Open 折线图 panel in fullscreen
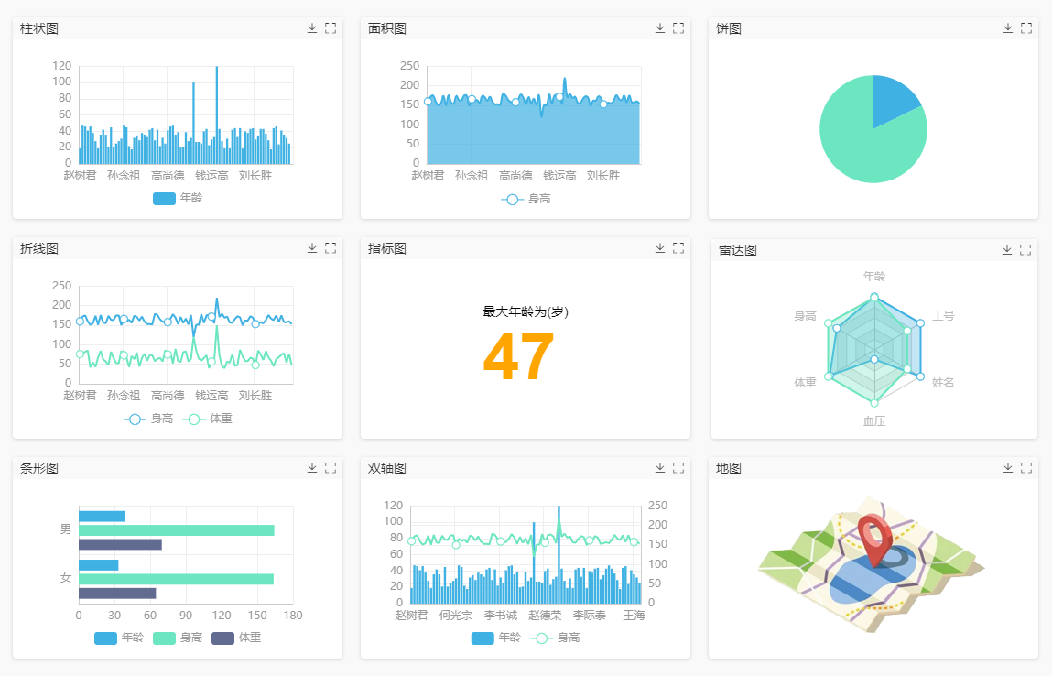This screenshot has height=676, width=1052. (331, 248)
